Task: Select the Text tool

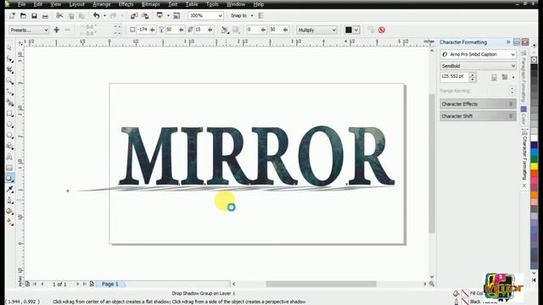Action: pos(9,157)
